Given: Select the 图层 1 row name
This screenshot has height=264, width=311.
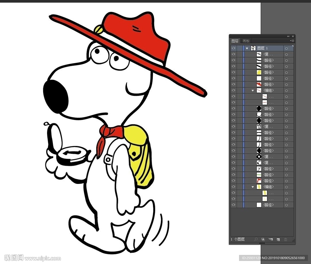Looking at the screenshot, I should pyautogui.click(x=262, y=48).
